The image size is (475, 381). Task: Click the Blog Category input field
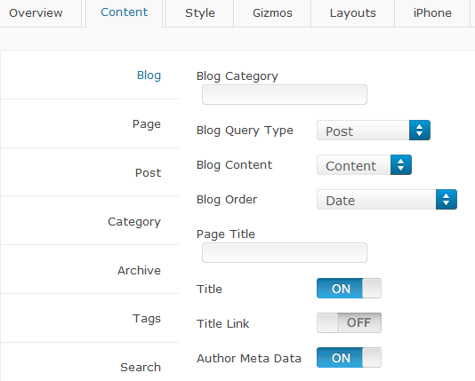285,95
